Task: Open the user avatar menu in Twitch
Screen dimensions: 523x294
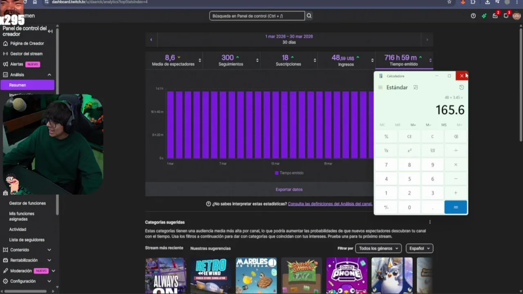Action: pos(516,16)
